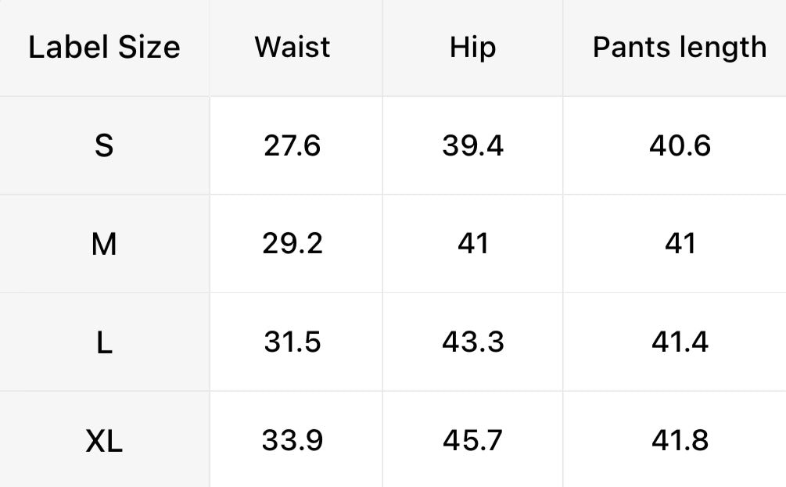Select waist value 29.2 in M row

(293, 245)
